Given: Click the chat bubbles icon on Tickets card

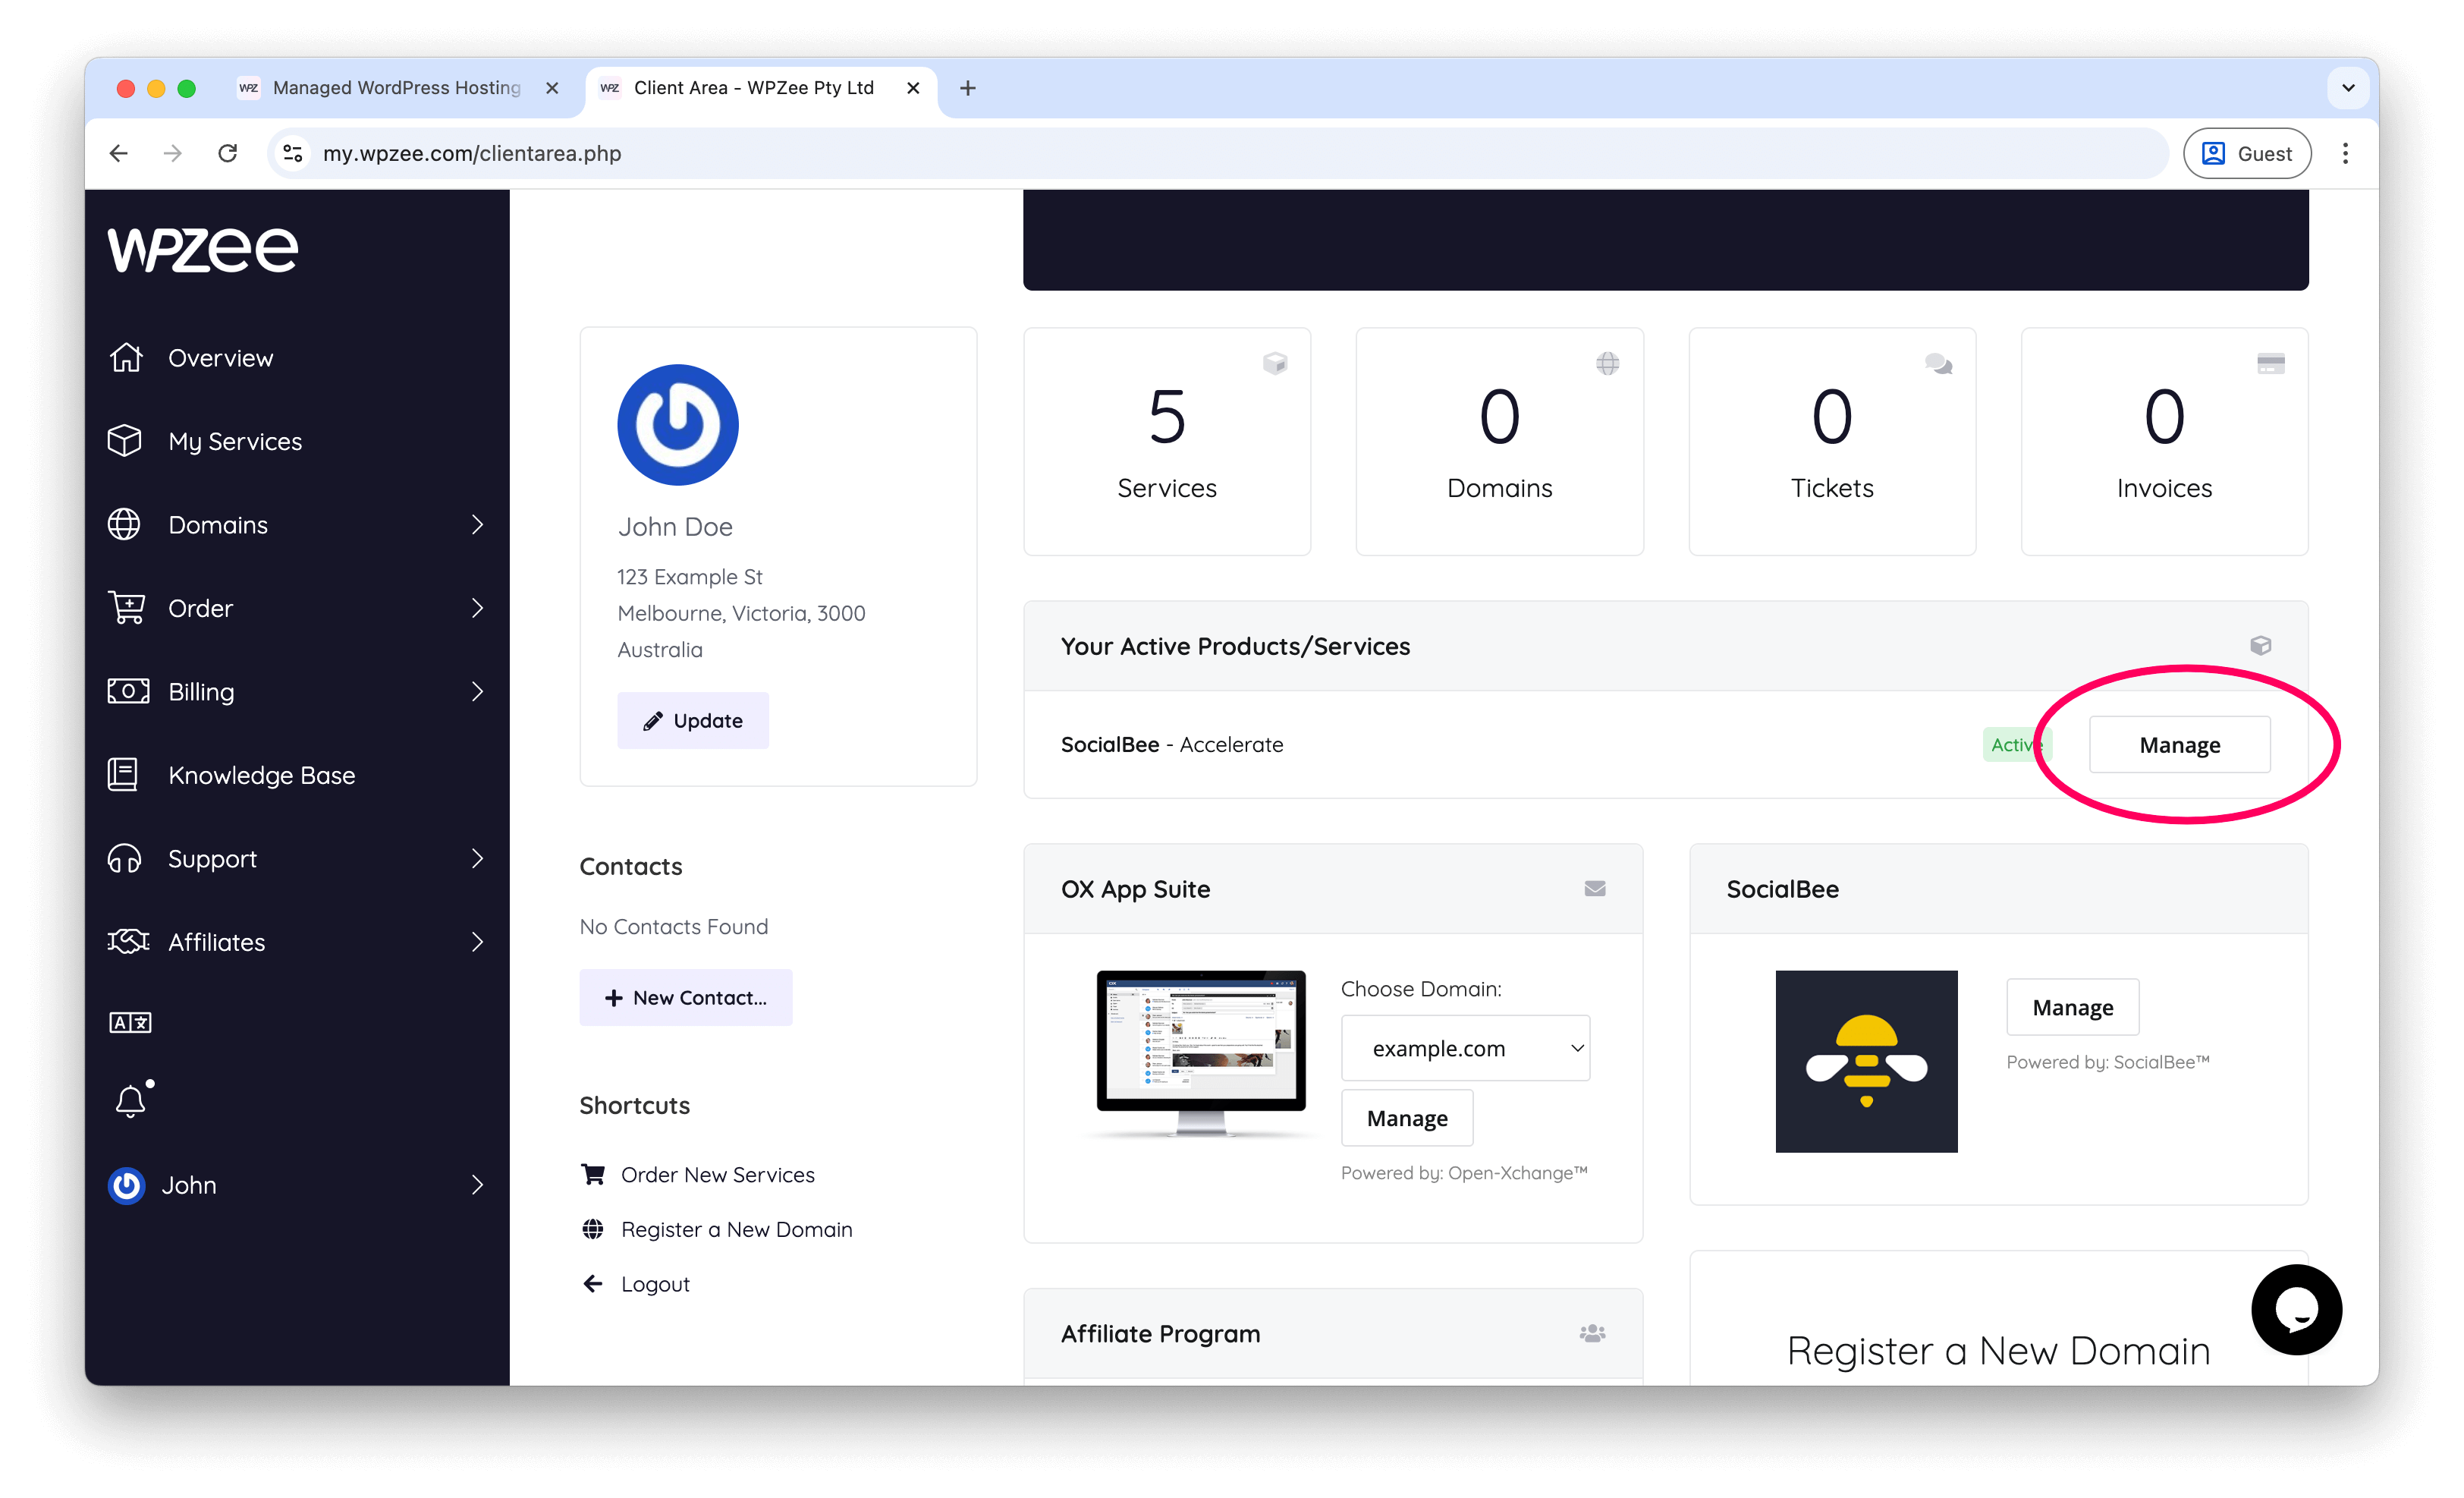Looking at the screenshot, I should (1939, 363).
